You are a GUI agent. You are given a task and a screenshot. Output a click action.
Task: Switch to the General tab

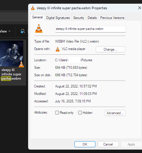(x=37, y=17)
